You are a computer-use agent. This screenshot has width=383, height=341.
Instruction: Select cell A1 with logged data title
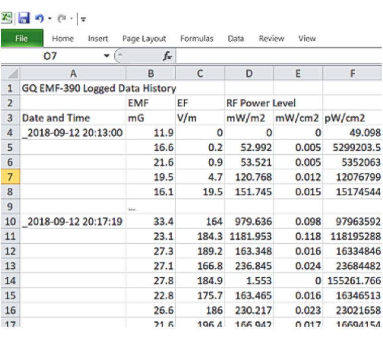pos(73,89)
